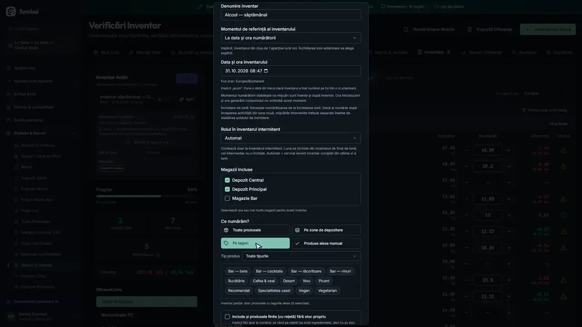Pick the "Vegan" tag chip

pos(304,291)
